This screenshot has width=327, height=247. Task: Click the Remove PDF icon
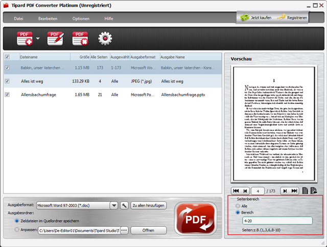pos(80,39)
